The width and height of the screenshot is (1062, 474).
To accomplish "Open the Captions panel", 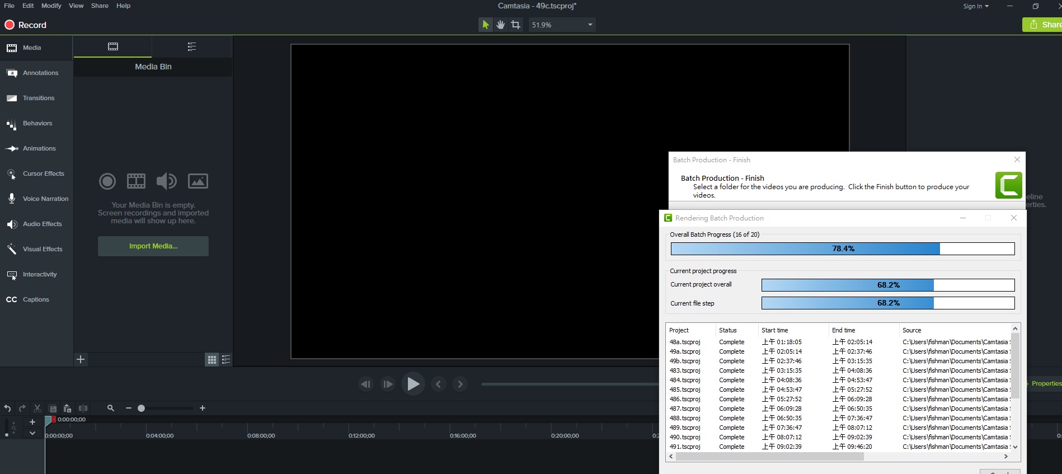I will [36, 299].
